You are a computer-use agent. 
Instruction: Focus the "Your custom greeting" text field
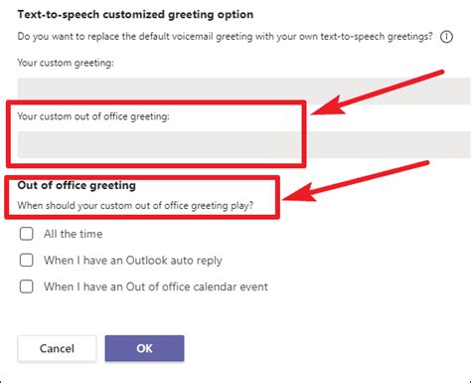click(244, 92)
